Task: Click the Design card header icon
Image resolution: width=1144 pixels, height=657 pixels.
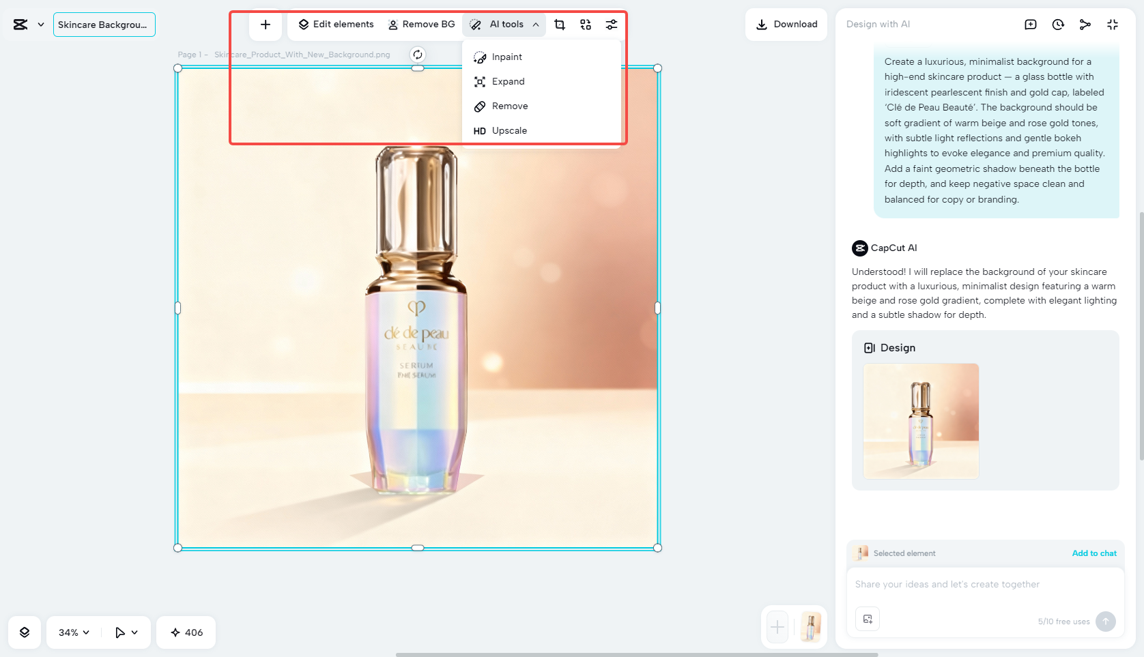Action: pos(870,348)
